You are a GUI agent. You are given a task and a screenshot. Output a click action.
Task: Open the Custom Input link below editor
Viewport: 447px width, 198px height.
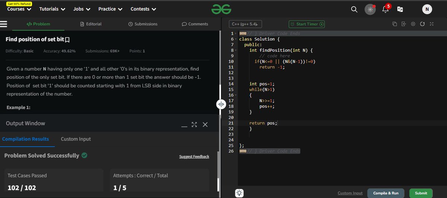tap(350, 193)
